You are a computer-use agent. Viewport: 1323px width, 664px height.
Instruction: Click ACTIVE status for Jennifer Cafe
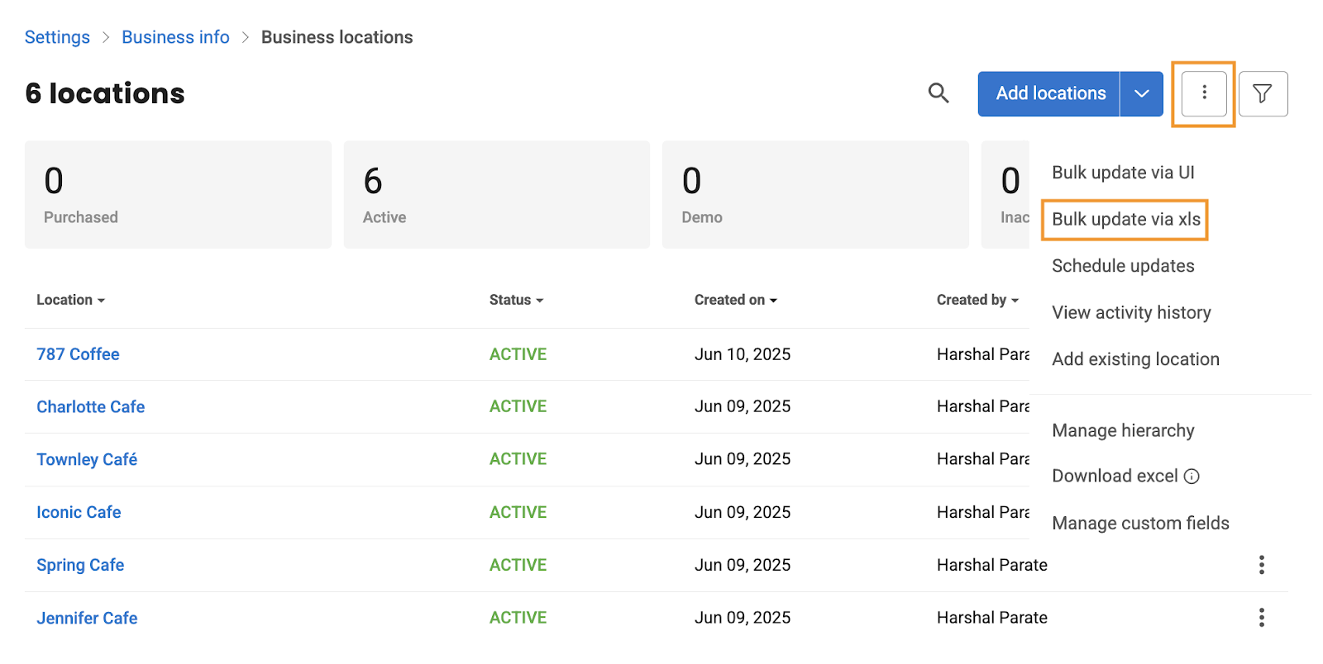tap(518, 618)
